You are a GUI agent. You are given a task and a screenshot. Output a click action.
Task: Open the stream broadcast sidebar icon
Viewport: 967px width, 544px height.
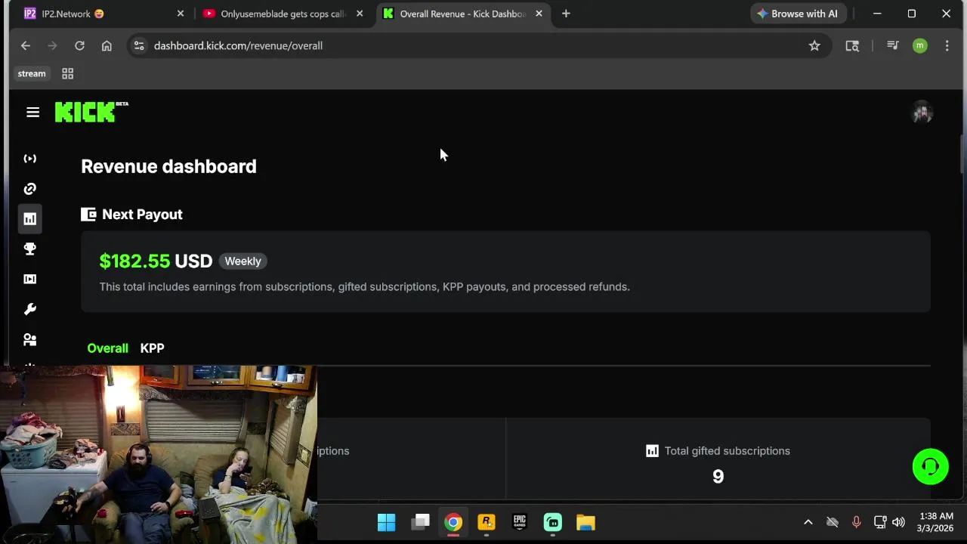(30, 159)
